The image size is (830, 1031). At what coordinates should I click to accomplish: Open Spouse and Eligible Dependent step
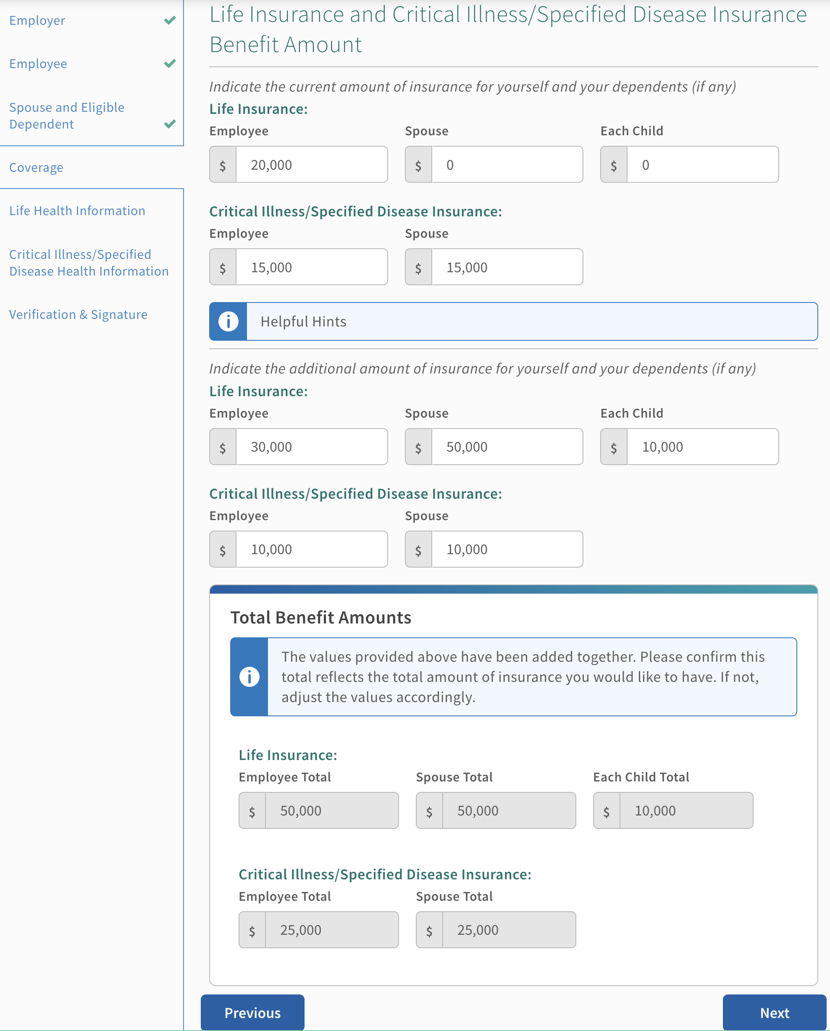(x=66, y=116)
